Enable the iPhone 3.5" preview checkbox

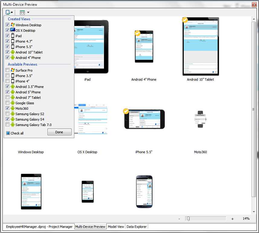7,76
